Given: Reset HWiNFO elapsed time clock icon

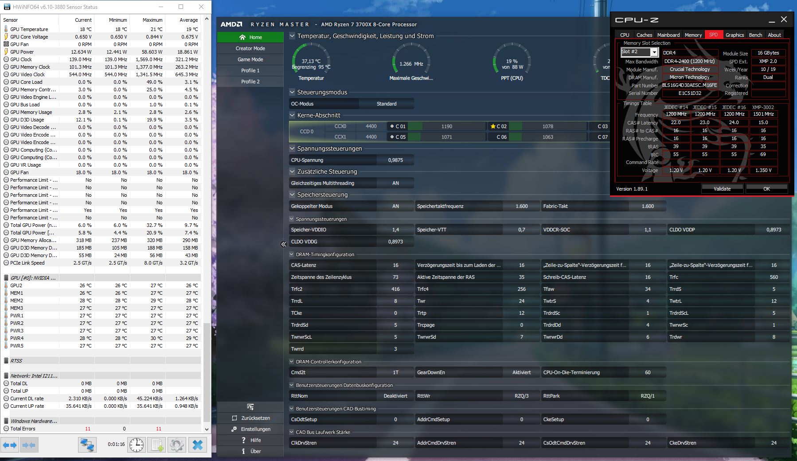Looking at the screenshot, I should pos(137,445).
